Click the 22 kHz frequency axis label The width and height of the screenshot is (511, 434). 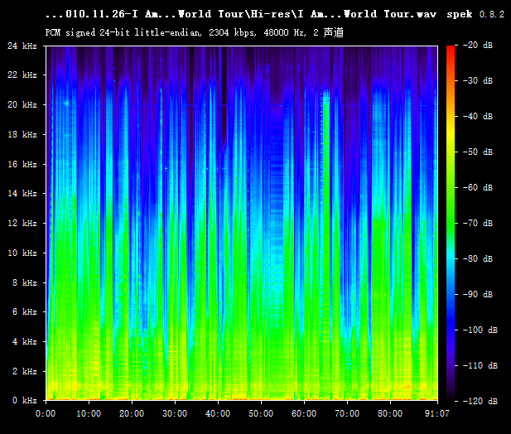tap(22, 75)
